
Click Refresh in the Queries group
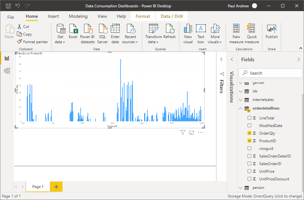(x=169, y=33)
